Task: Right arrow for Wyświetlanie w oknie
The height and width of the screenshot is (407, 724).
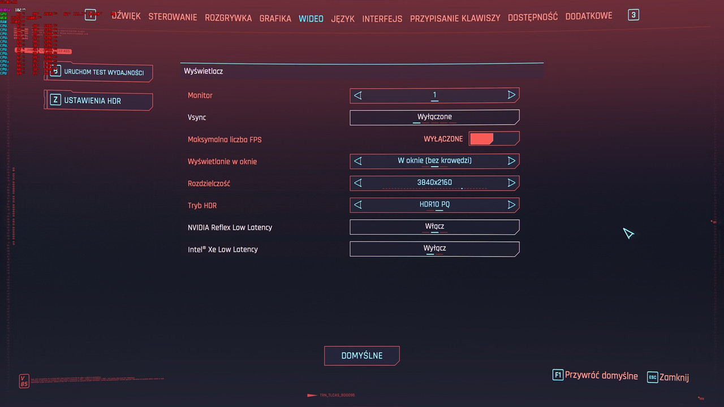Action: pos(511,161)
